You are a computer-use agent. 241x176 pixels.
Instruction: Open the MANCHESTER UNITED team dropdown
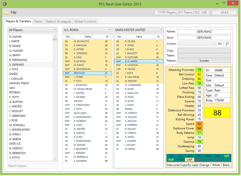pyautogui.click(x=139, y=30)
